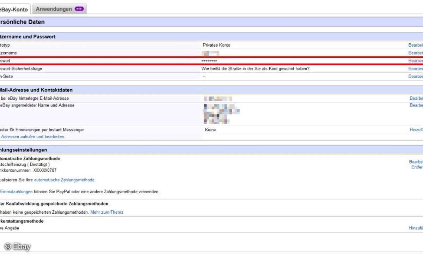The width and height of the screenshot is (423, 254).
Task: Edit angemeldeter Name und Adresse via Bearbeiten
Action: tap(416, 105)
